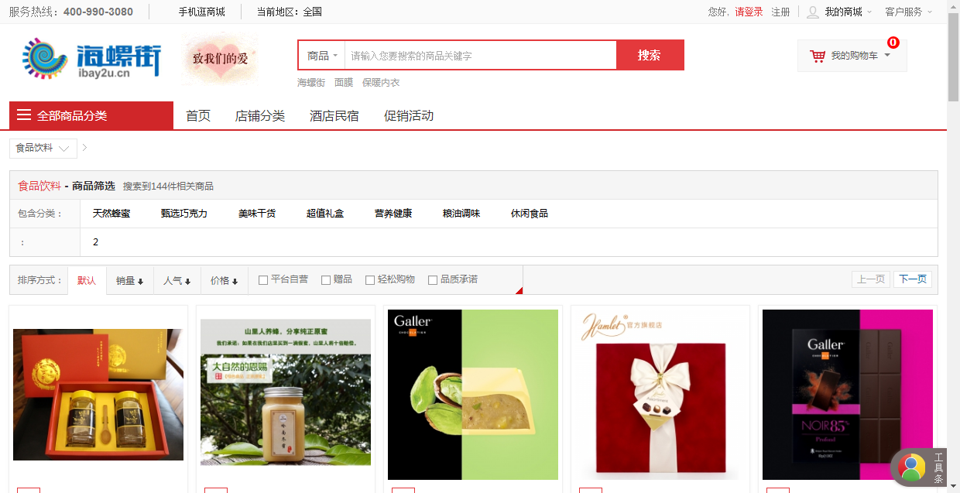Open the shopping cart icon

(818, 56)
